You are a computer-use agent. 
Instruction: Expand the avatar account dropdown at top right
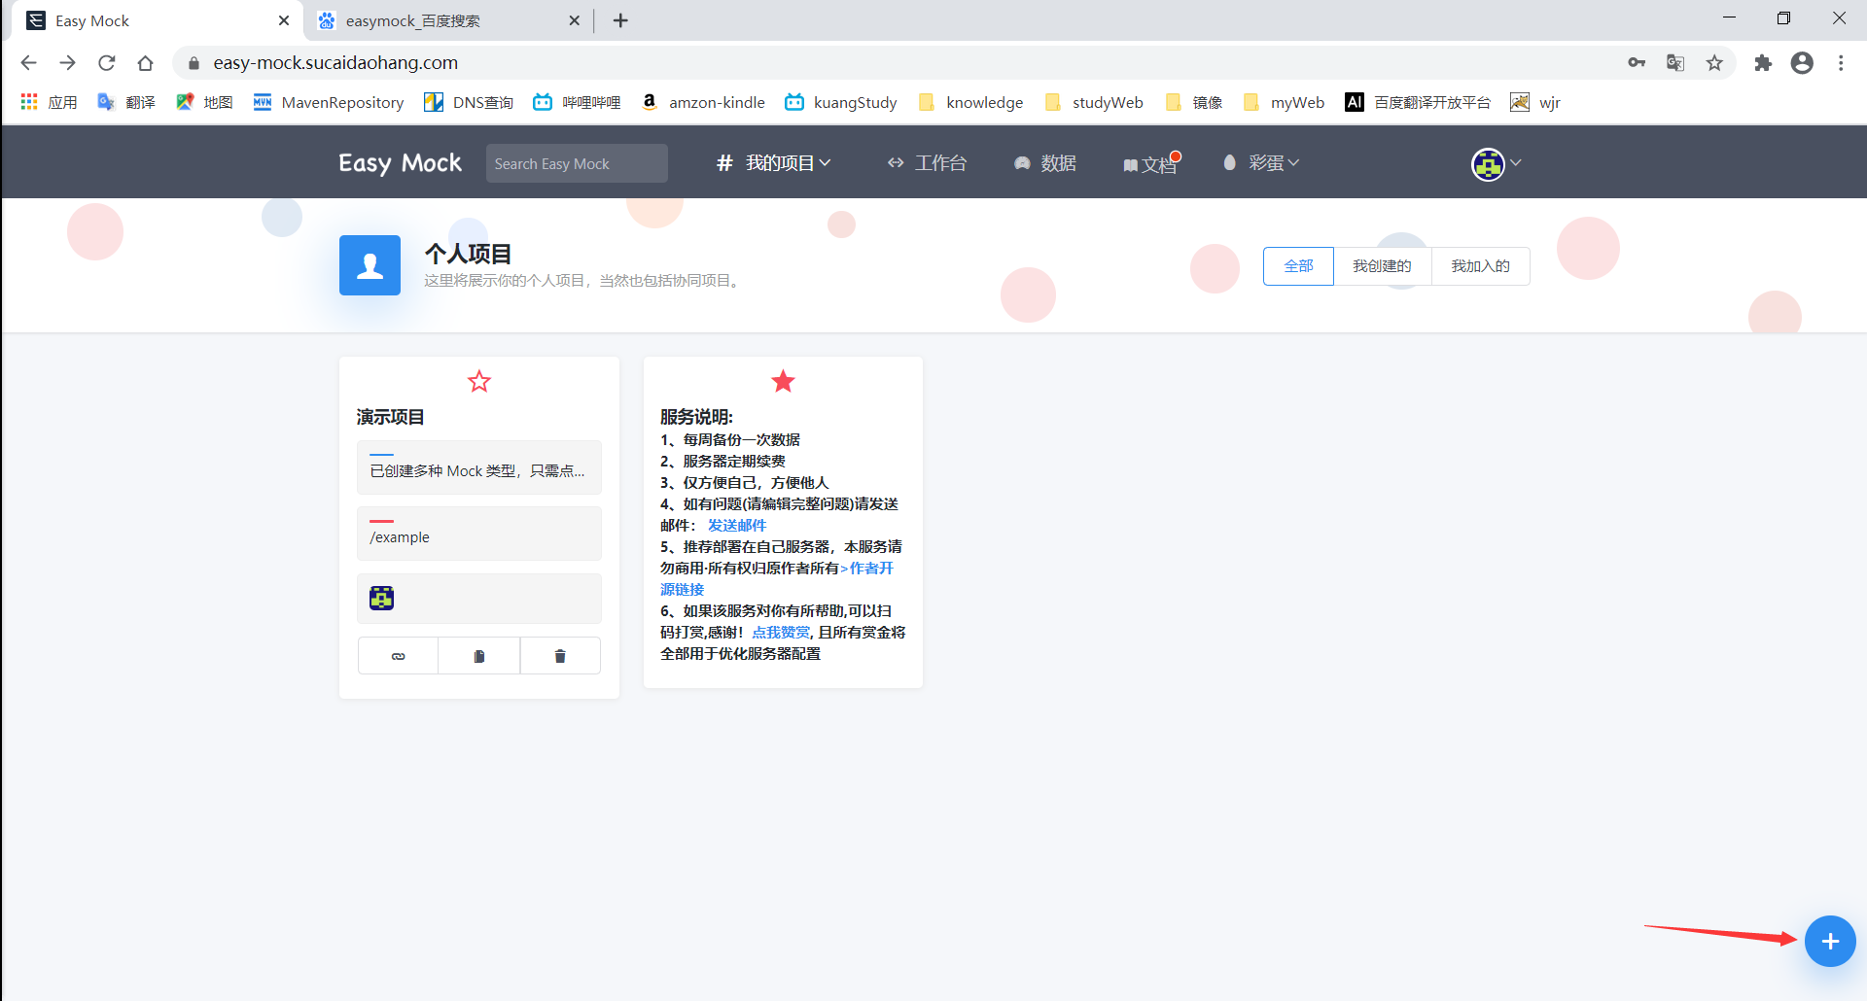(x=1495, y=163)
